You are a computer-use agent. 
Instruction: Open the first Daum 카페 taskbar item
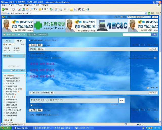(x=23, y=128)
